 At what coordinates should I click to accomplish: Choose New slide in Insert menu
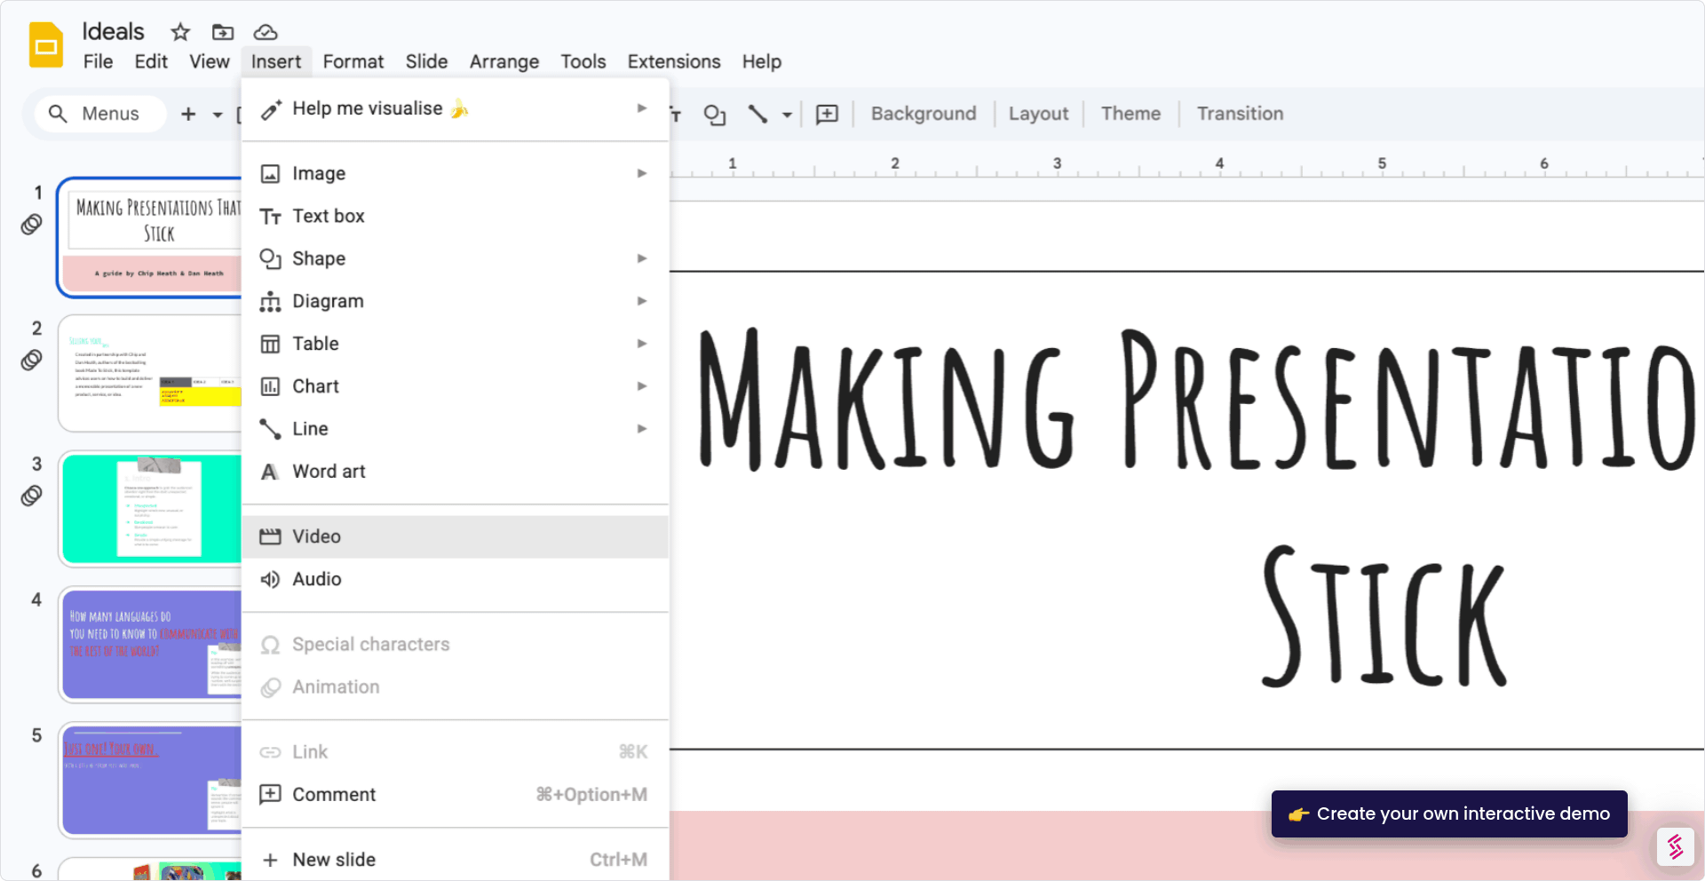pos(455,860)
